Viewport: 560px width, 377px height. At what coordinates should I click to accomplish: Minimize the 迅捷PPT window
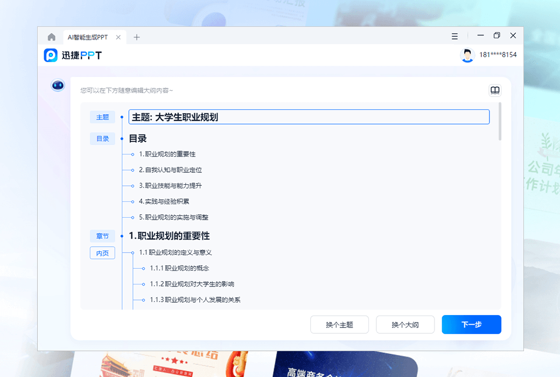(x=480, y=36)
